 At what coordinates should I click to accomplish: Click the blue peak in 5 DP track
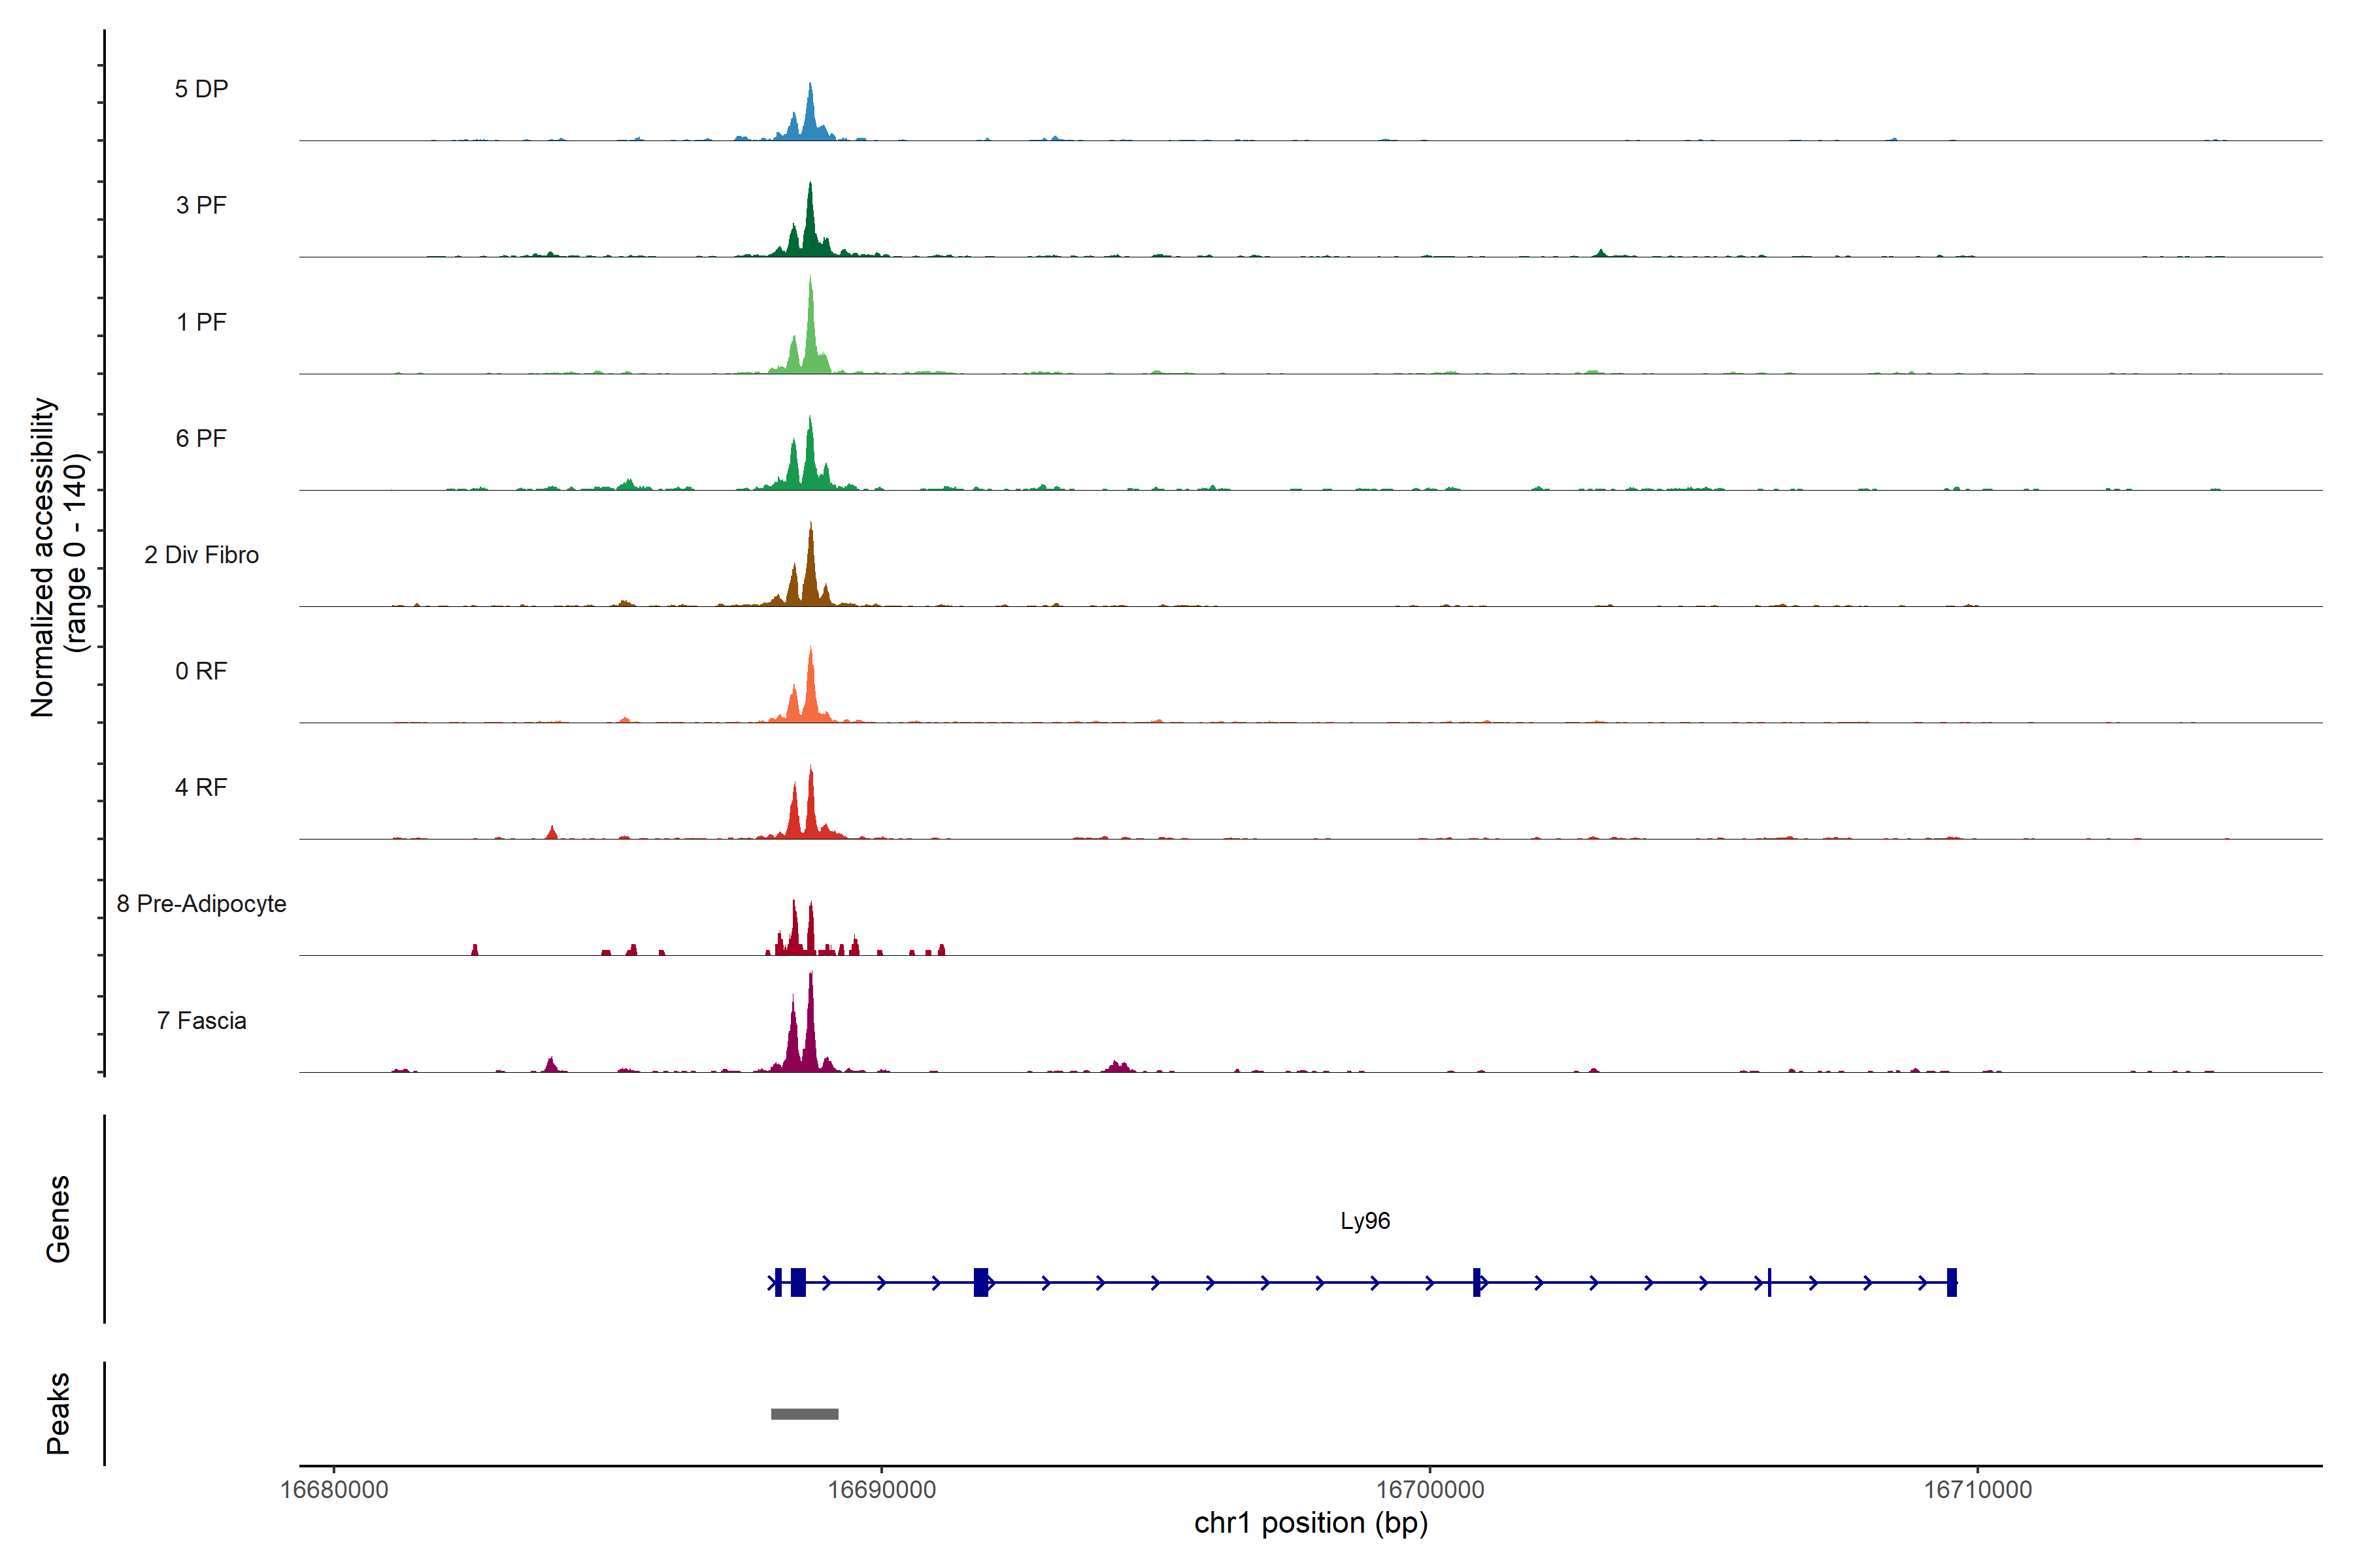pos(810,115)
